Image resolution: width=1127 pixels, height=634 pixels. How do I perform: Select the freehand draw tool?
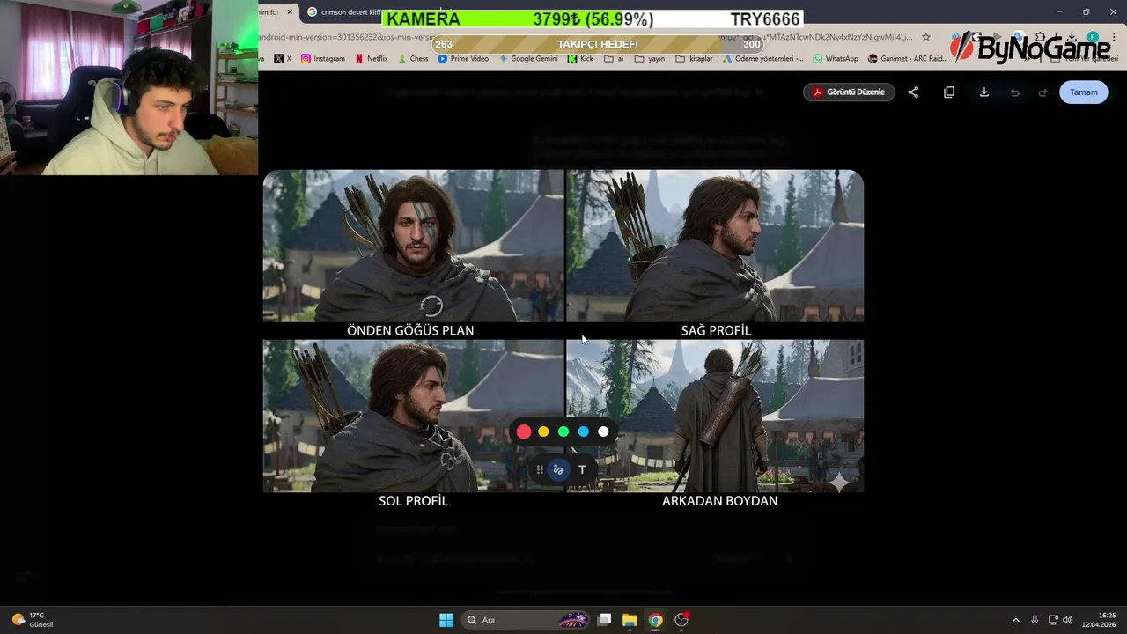557,470
